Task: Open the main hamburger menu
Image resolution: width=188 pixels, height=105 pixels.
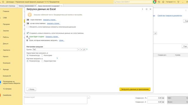Action: point(3,2)
